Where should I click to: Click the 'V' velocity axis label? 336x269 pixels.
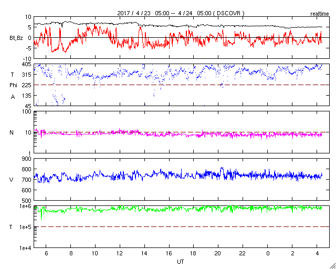point(12,180)
